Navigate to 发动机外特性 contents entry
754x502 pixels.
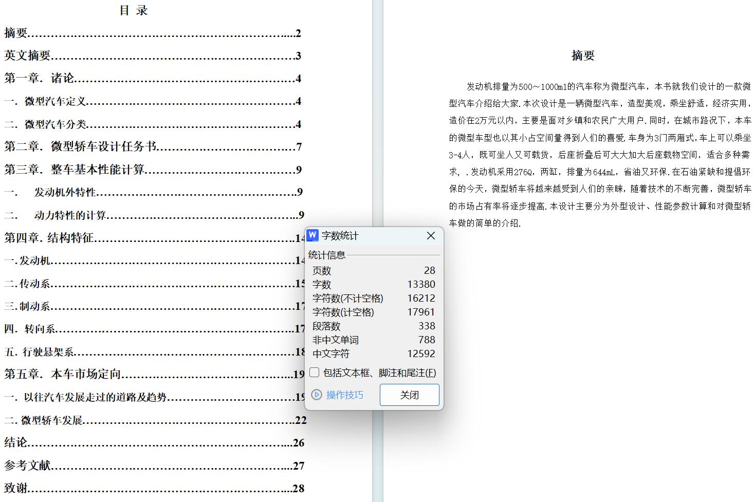point(65,192)
